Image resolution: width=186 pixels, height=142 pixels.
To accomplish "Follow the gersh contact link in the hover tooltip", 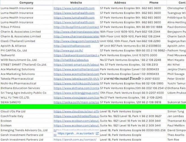I will pyautogui.click(x=76, y=133).
